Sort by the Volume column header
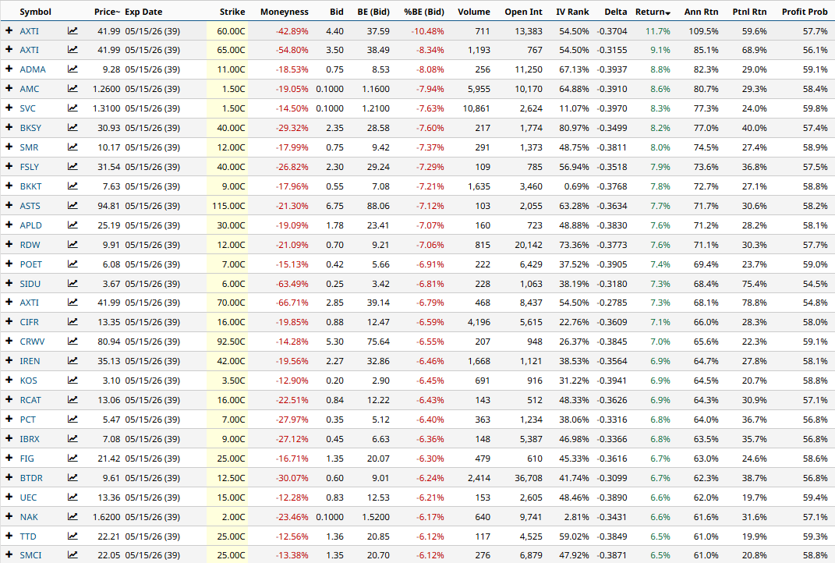Image resolution: width=835 pixels, height=563 pixels. (474, 12)
